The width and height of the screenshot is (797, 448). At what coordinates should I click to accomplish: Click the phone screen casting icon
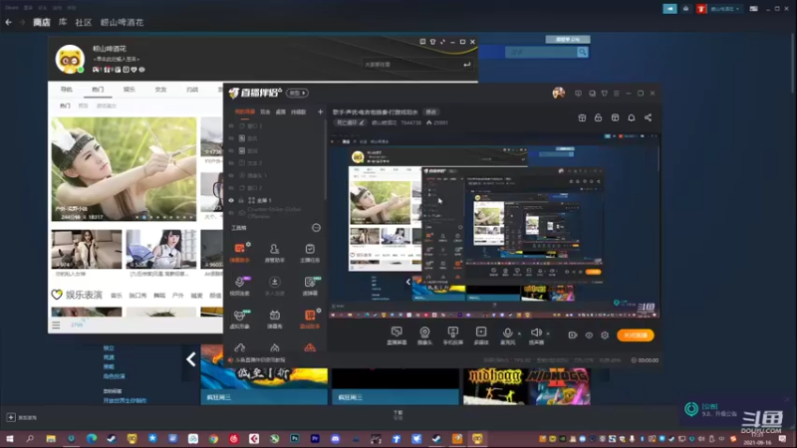click(452, 333)
